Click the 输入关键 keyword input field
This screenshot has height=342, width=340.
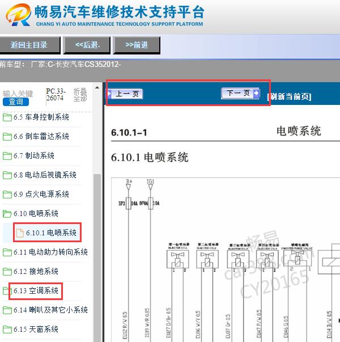(18, 93)
